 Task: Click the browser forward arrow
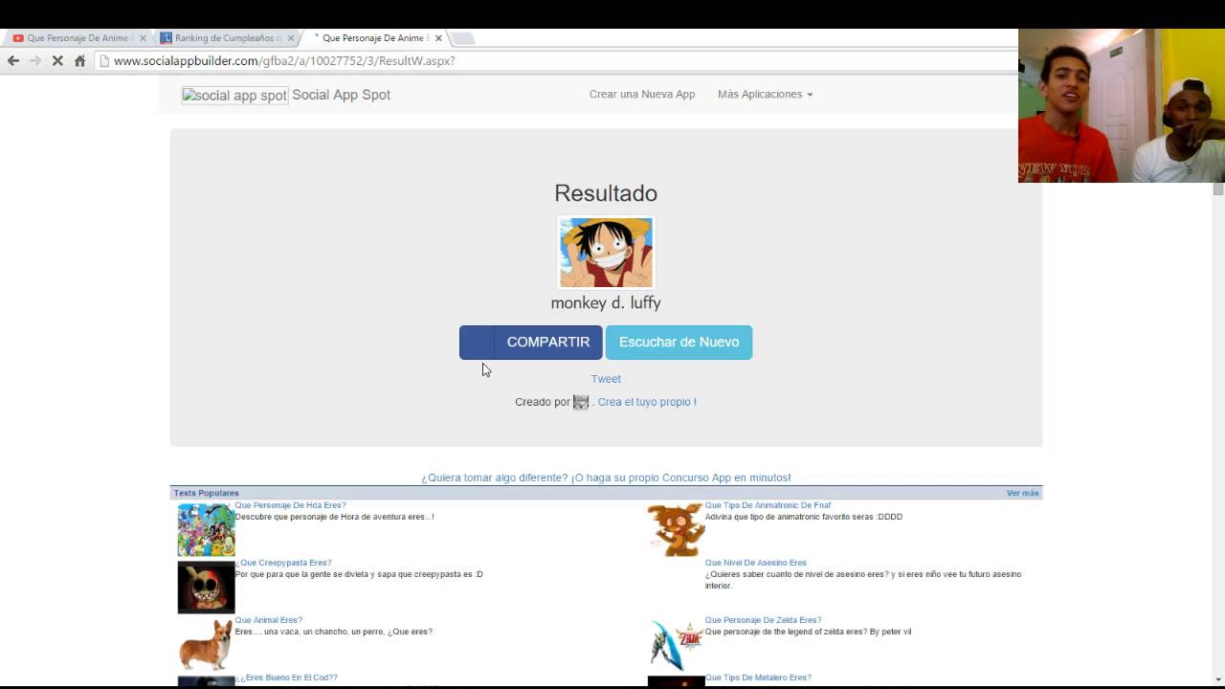[x=35, y=60]
